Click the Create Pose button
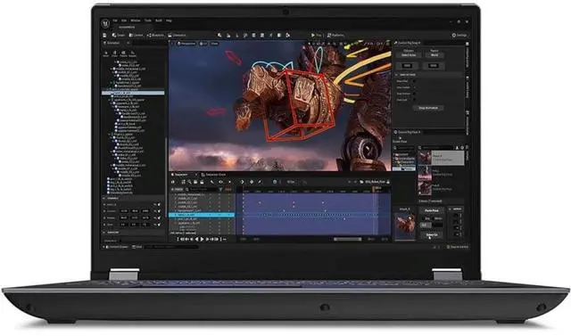571x336 pixels. coord(400,142)
